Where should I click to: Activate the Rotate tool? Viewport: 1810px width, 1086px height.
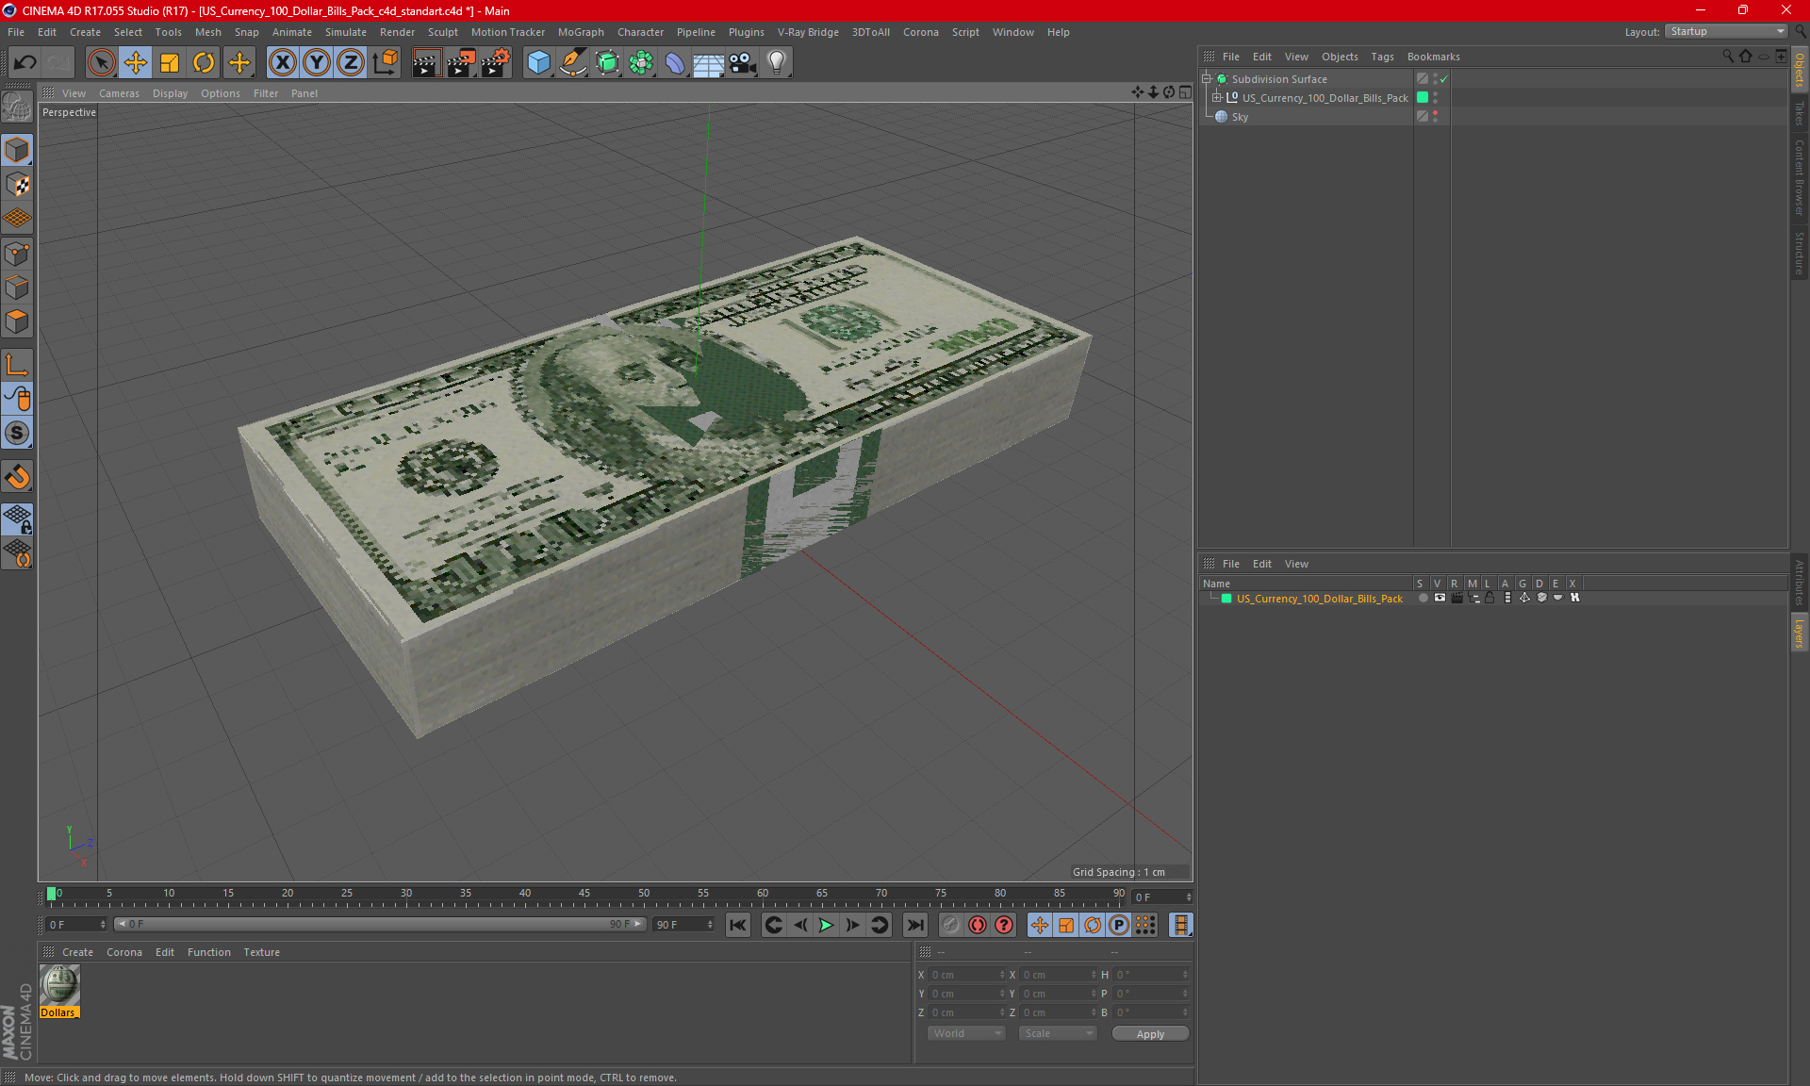204,63
